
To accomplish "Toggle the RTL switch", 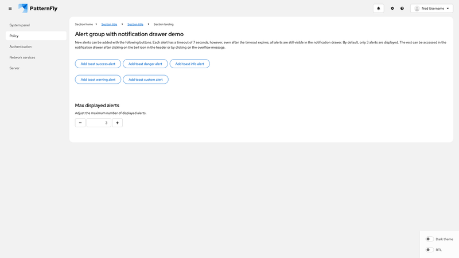I will pyautogui.click(x=429, y=250).
